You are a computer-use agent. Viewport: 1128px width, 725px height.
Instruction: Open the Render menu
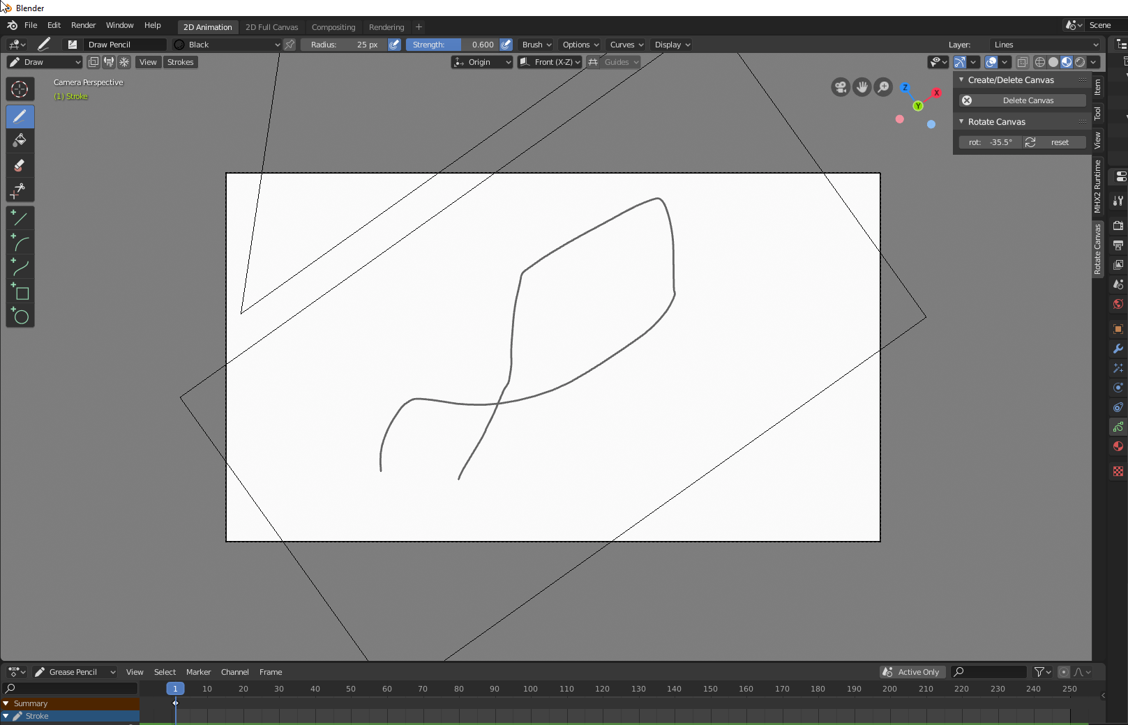84,26
